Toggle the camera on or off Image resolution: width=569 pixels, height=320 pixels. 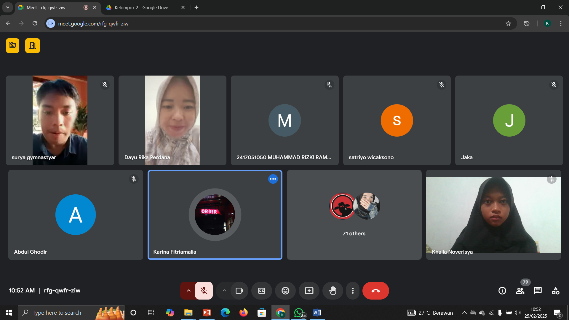(x=239, y=291)
